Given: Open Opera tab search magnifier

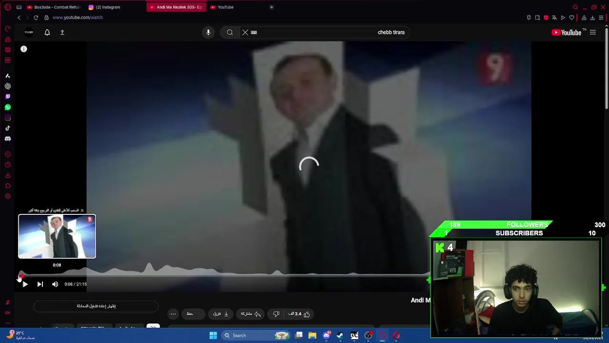Looking at the screenshot, I should click(575, 7).
